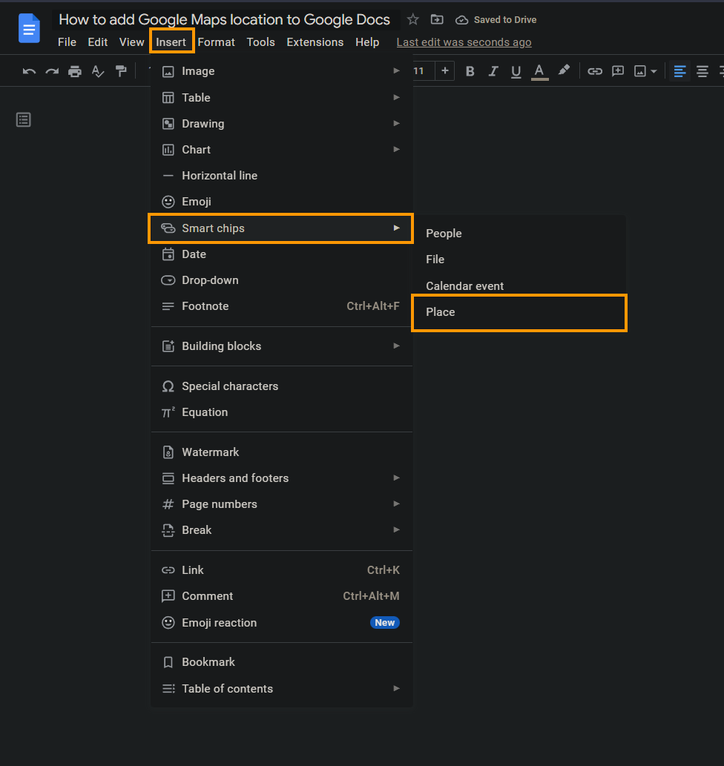The height and width of the screenshot is (766, 724).
Task: Toggle italic formatting
Action: (x=493, y=71)
